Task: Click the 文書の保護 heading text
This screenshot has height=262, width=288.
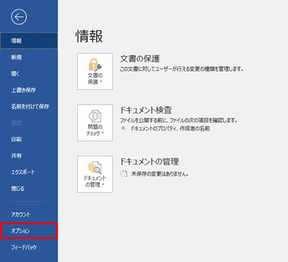Action: [x=140, y=59]
